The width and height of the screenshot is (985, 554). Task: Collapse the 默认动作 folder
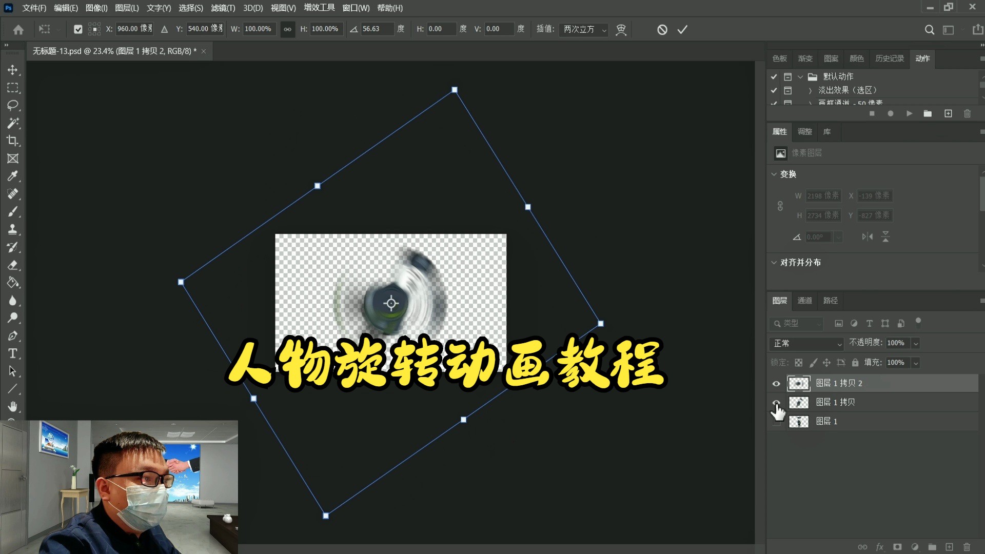point(800,77)
